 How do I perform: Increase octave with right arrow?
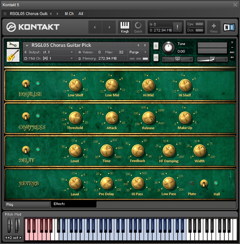tap(20, 237)
